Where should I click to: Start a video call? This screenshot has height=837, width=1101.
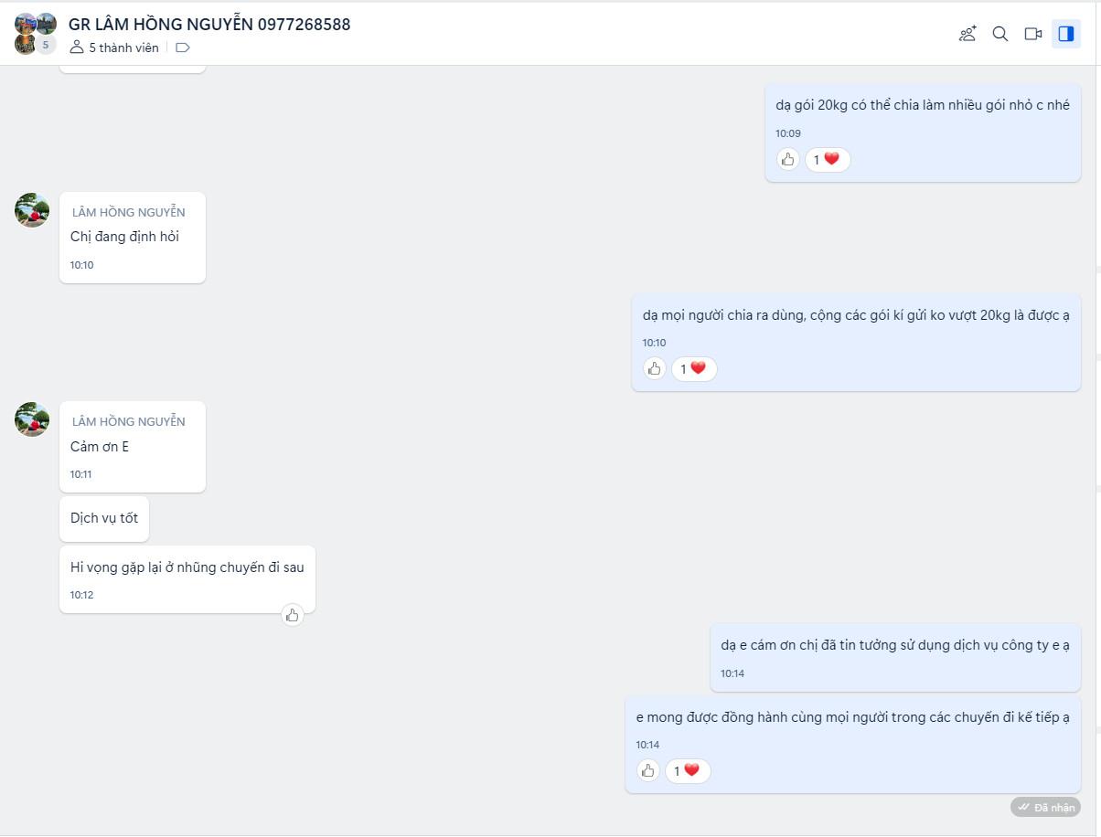coord(1033,34)
